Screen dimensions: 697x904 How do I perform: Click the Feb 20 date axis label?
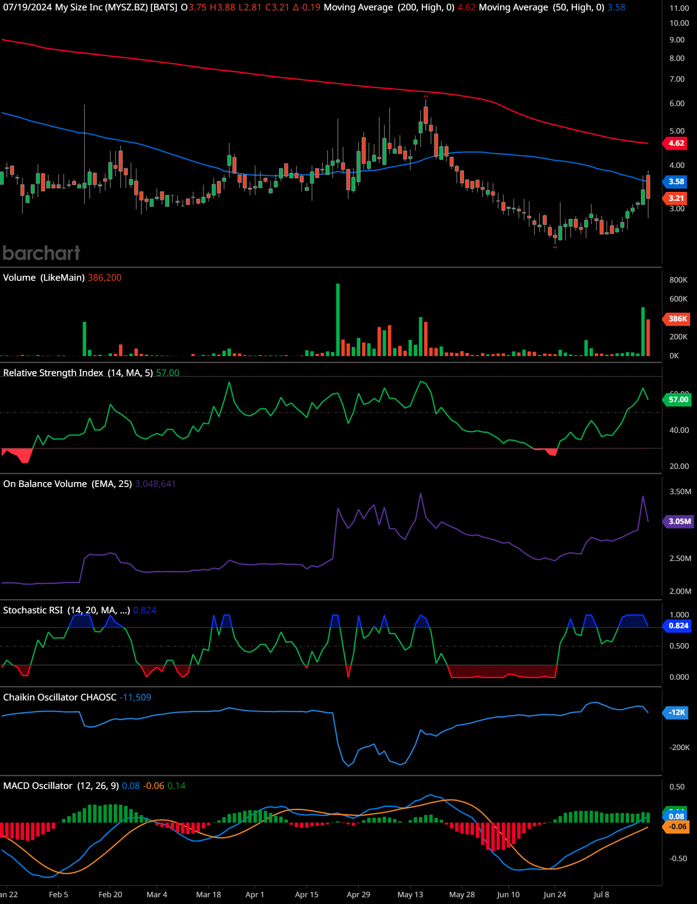[110, 895]
